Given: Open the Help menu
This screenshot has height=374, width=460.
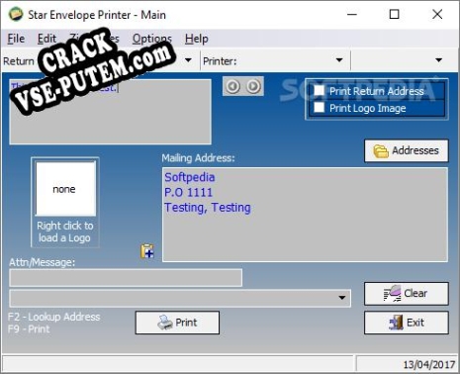Looking at the screenshot, I should click(197, 39).
